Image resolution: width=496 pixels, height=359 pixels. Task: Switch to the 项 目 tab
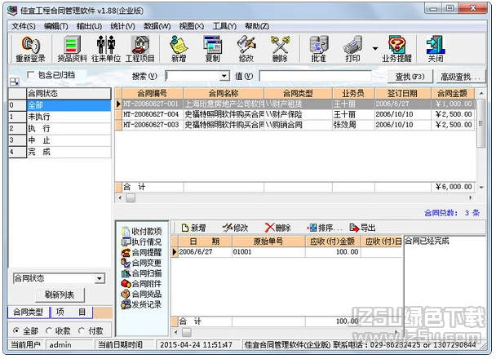tap(71, 312)
